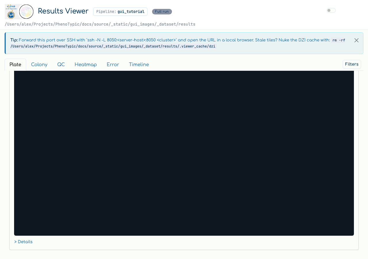
Task: Expand the Details section
Action: pyautogui.click(x=23, y=242)
